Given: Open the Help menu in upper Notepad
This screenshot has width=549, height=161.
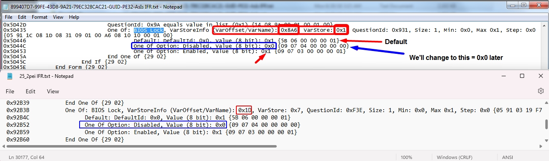Looking at the screenshot, I should pyautogui.click(x=74, y=17).
